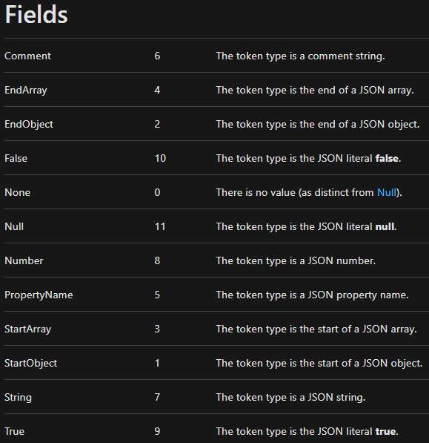Image resolution: width=429 pixels, height=443 pixels.
Task: Click 'the start of a JSON object' description
Action: (319, 364)
